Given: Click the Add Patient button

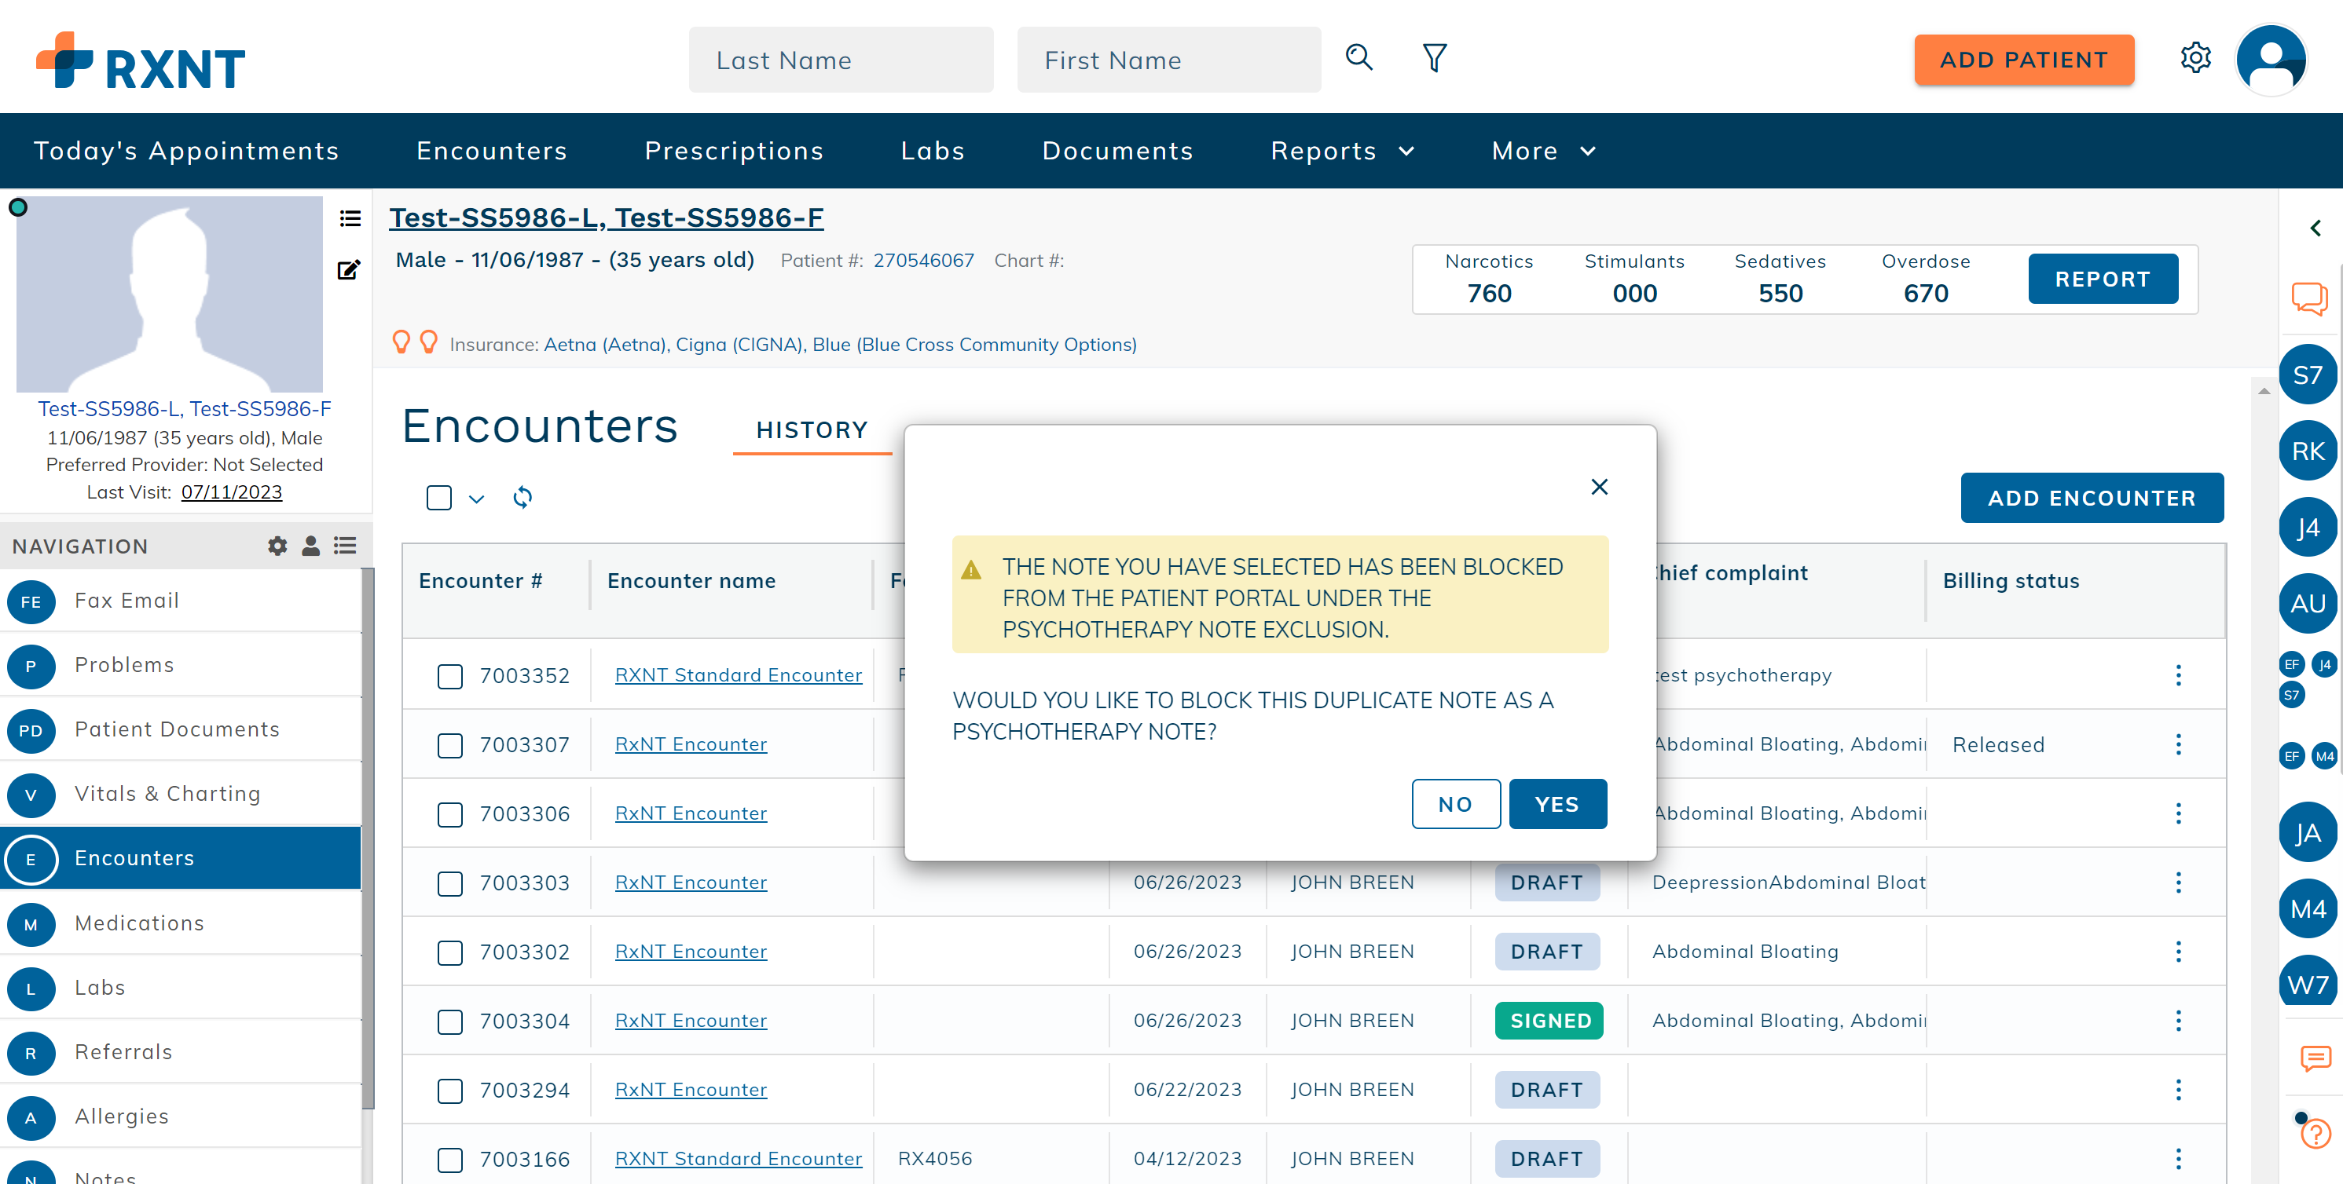Looking at the screenshot, I should [x=2024, y=60].
